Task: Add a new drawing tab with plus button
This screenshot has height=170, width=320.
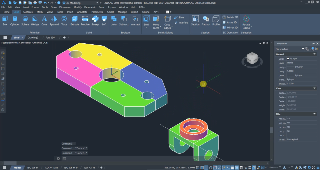Action: (64, 37)
